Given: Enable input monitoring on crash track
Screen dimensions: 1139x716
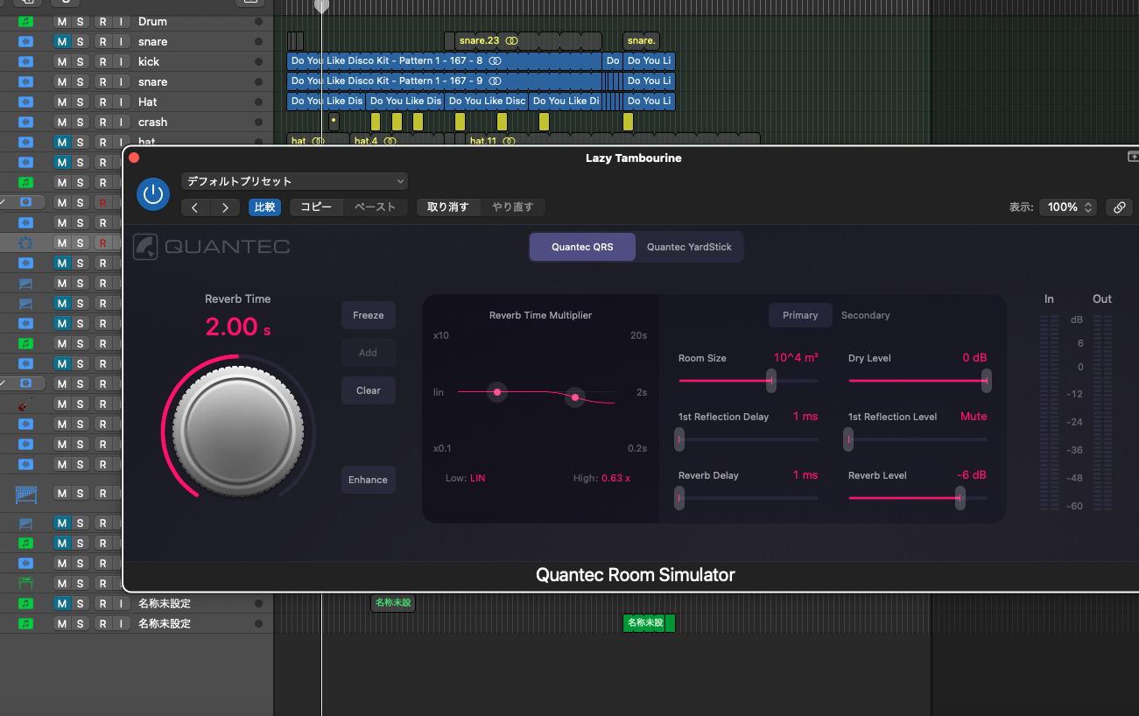Looking at the screenshot, I should click(x=120, y=122).
